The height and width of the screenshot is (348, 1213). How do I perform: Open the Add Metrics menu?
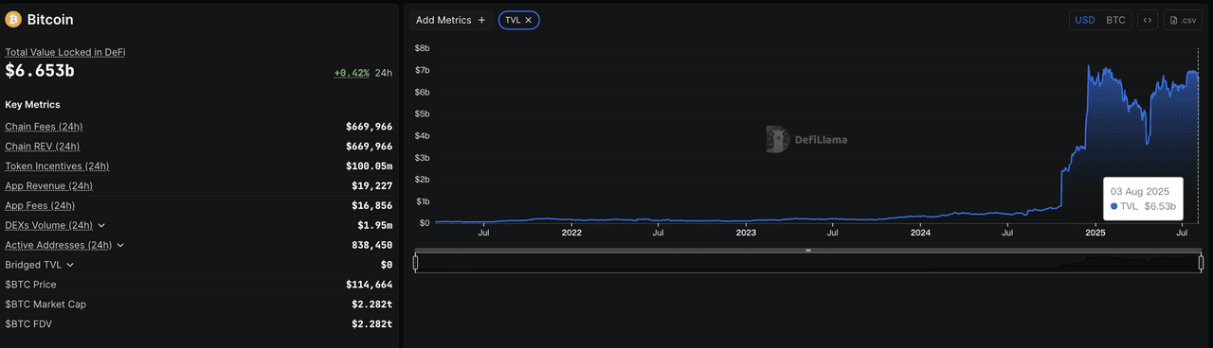click(450, 20)
